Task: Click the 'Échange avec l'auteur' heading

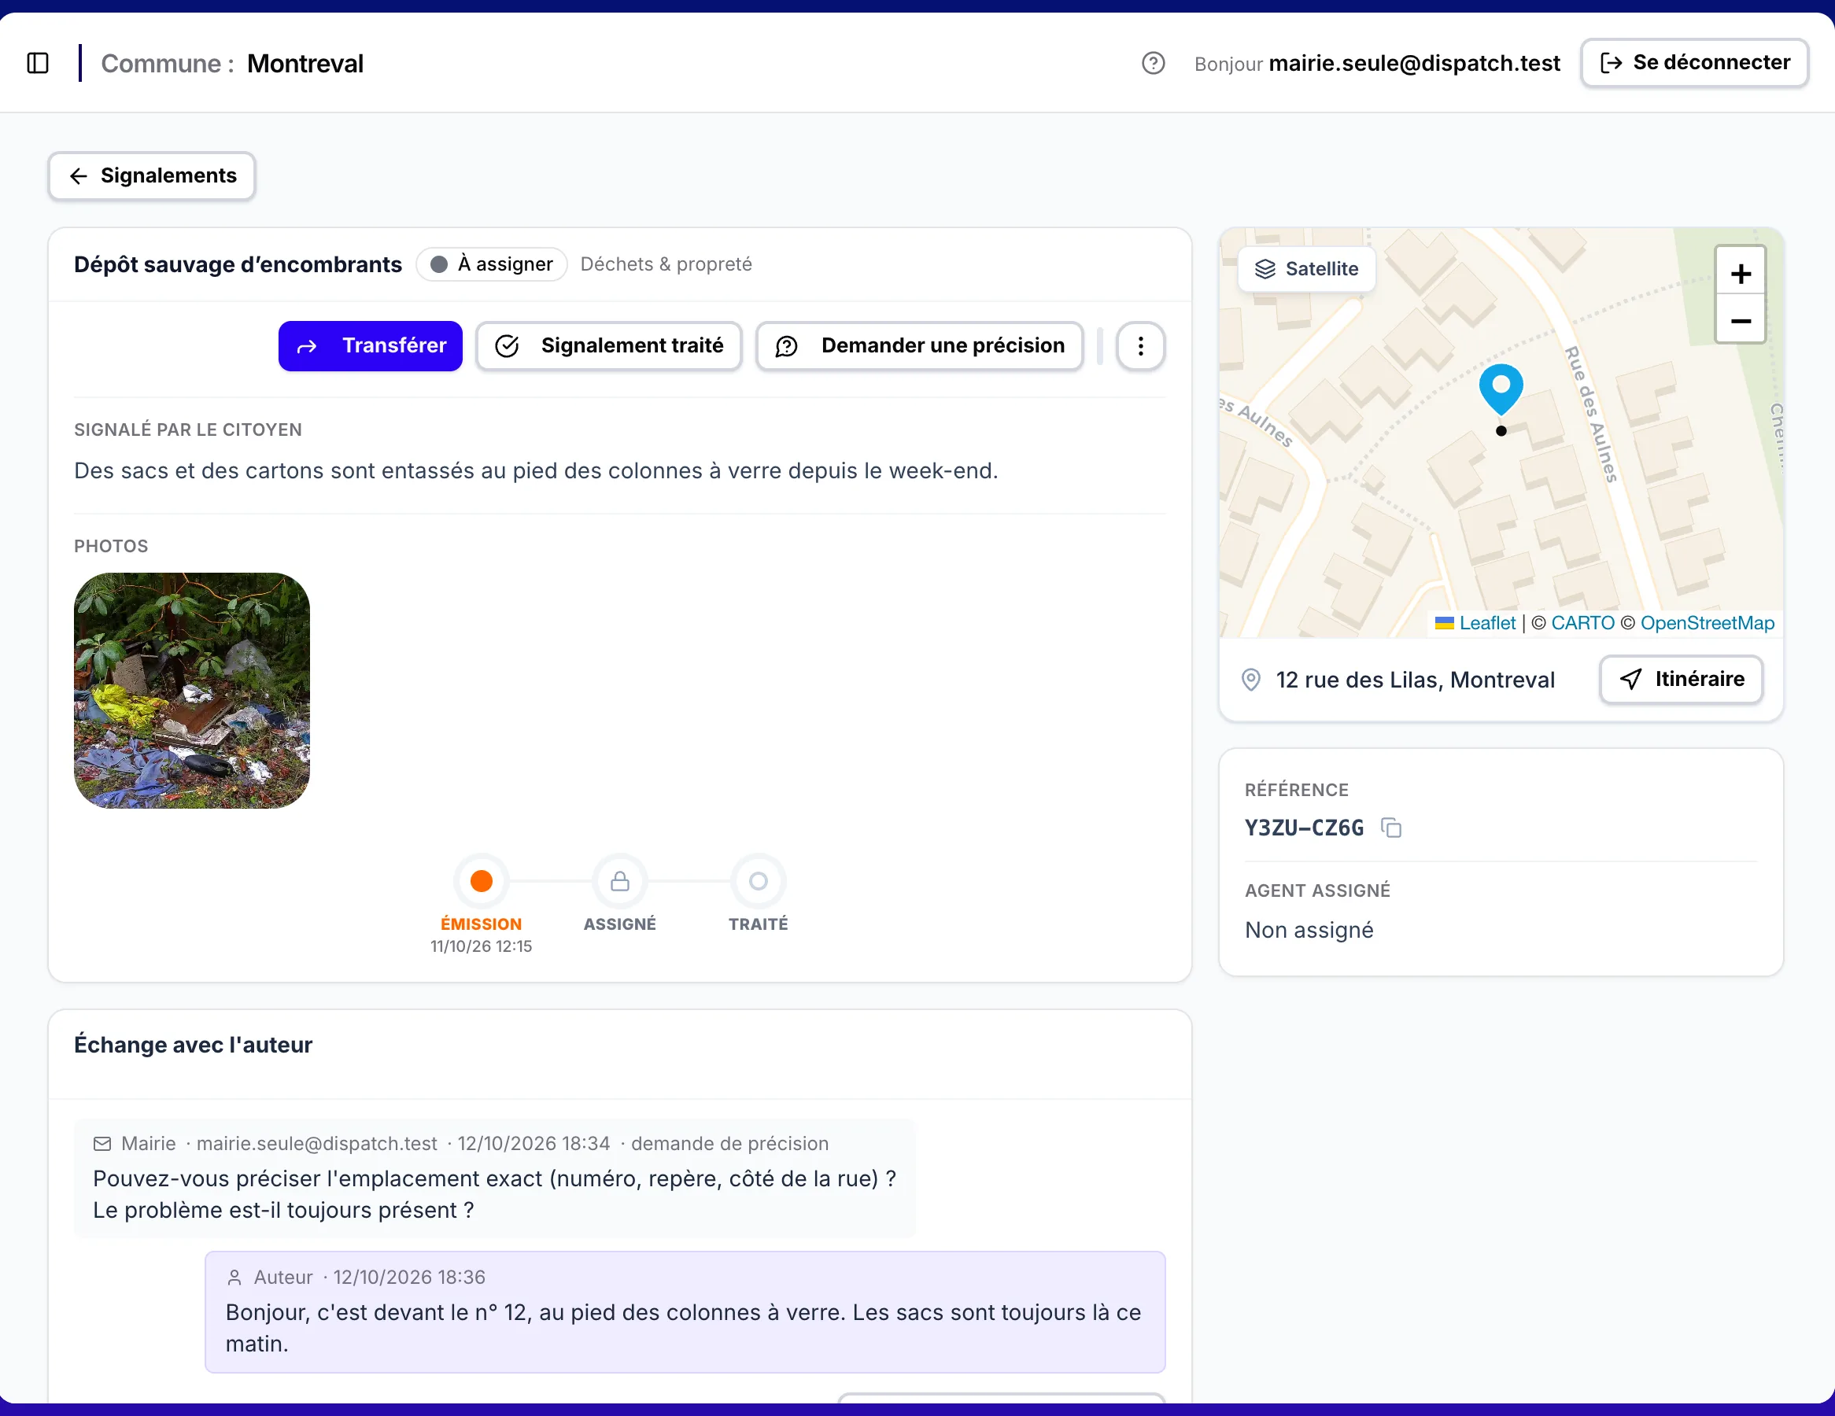Action: [194, 1045]
